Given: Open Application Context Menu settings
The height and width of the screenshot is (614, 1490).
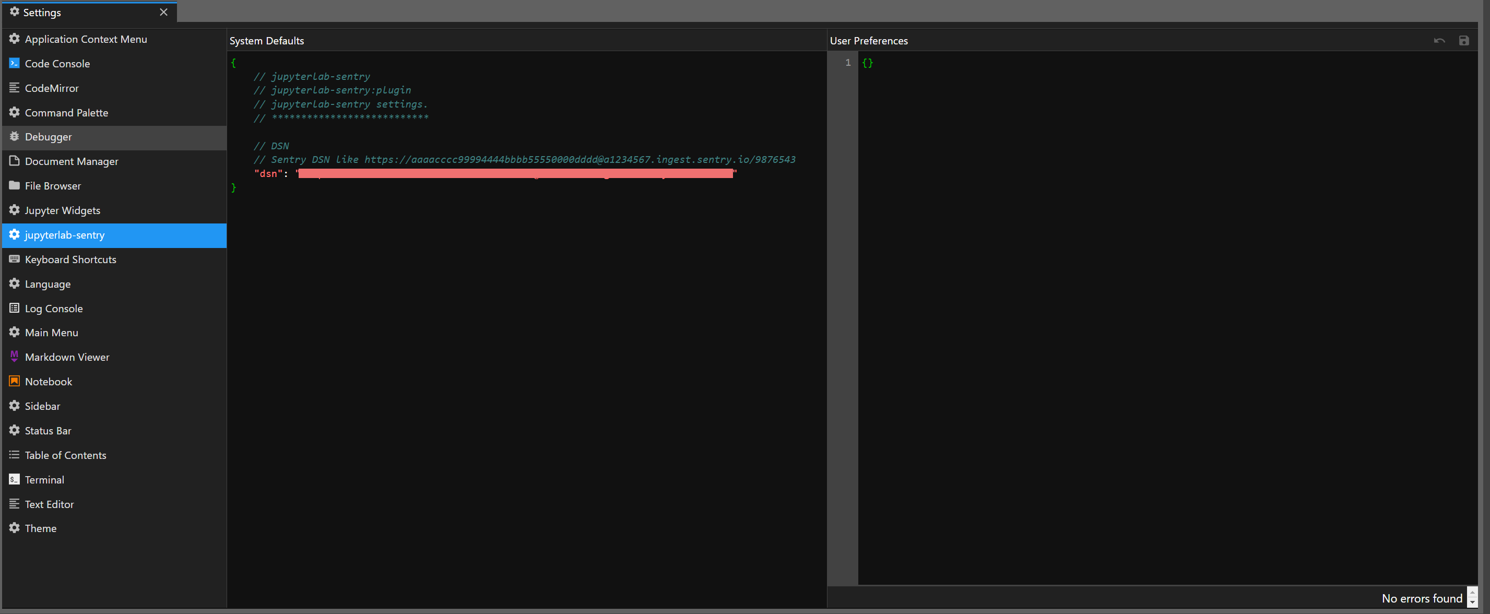Looking at the screenshot, I should [114, 39].
